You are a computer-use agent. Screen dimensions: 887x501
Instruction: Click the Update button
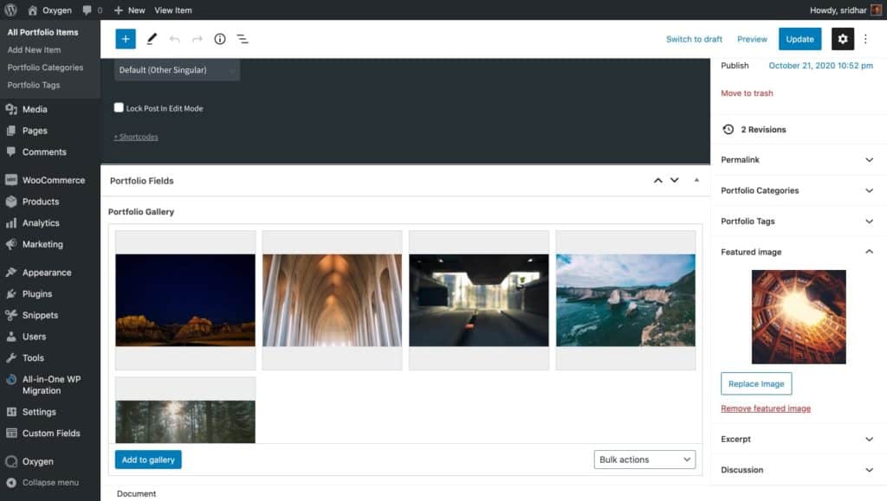[800, 39]
